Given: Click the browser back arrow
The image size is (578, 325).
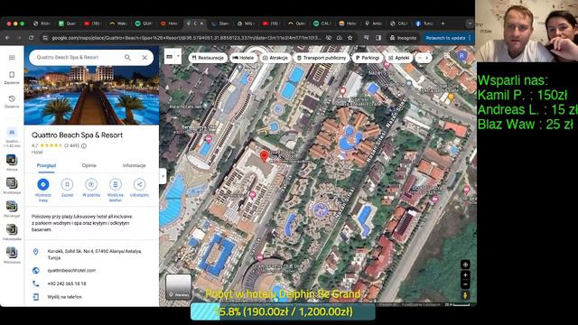Looking at the screenshot, I should click(8, 38).
